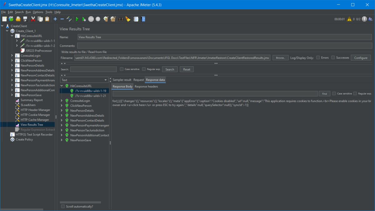Image resolution: width=375 pixels, height=211 pixels.
Task: Expand NewPersonDetails in test plan tree
Action: coord(12,66)
